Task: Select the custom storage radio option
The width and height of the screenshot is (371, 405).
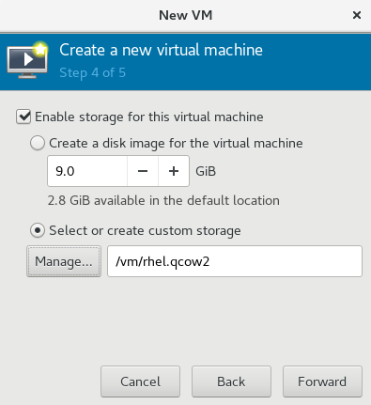Action: point(38,230)
